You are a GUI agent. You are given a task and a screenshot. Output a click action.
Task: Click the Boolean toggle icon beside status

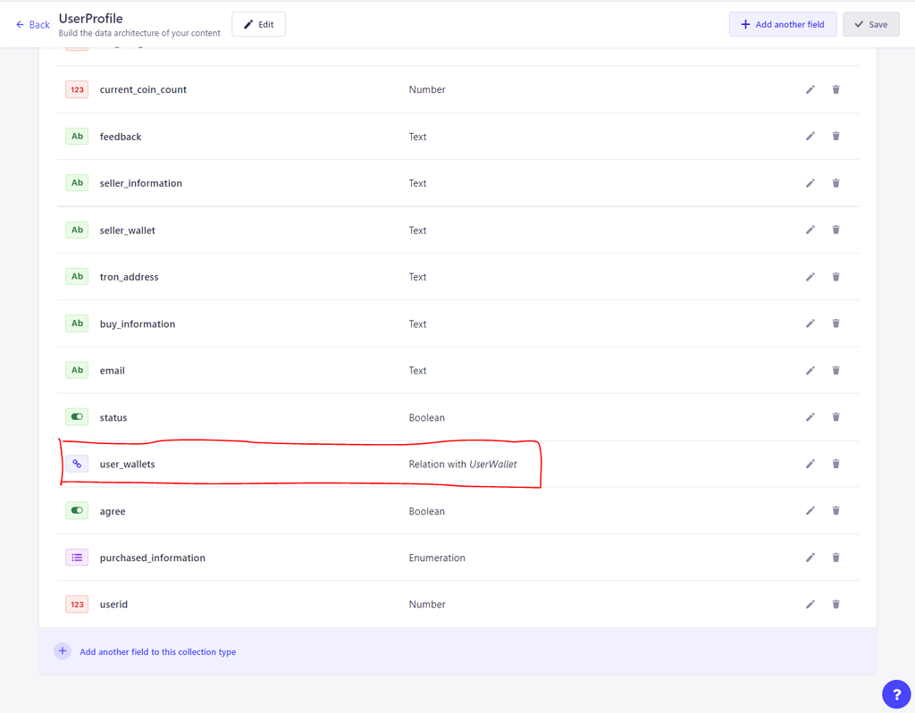pos(76,416)
